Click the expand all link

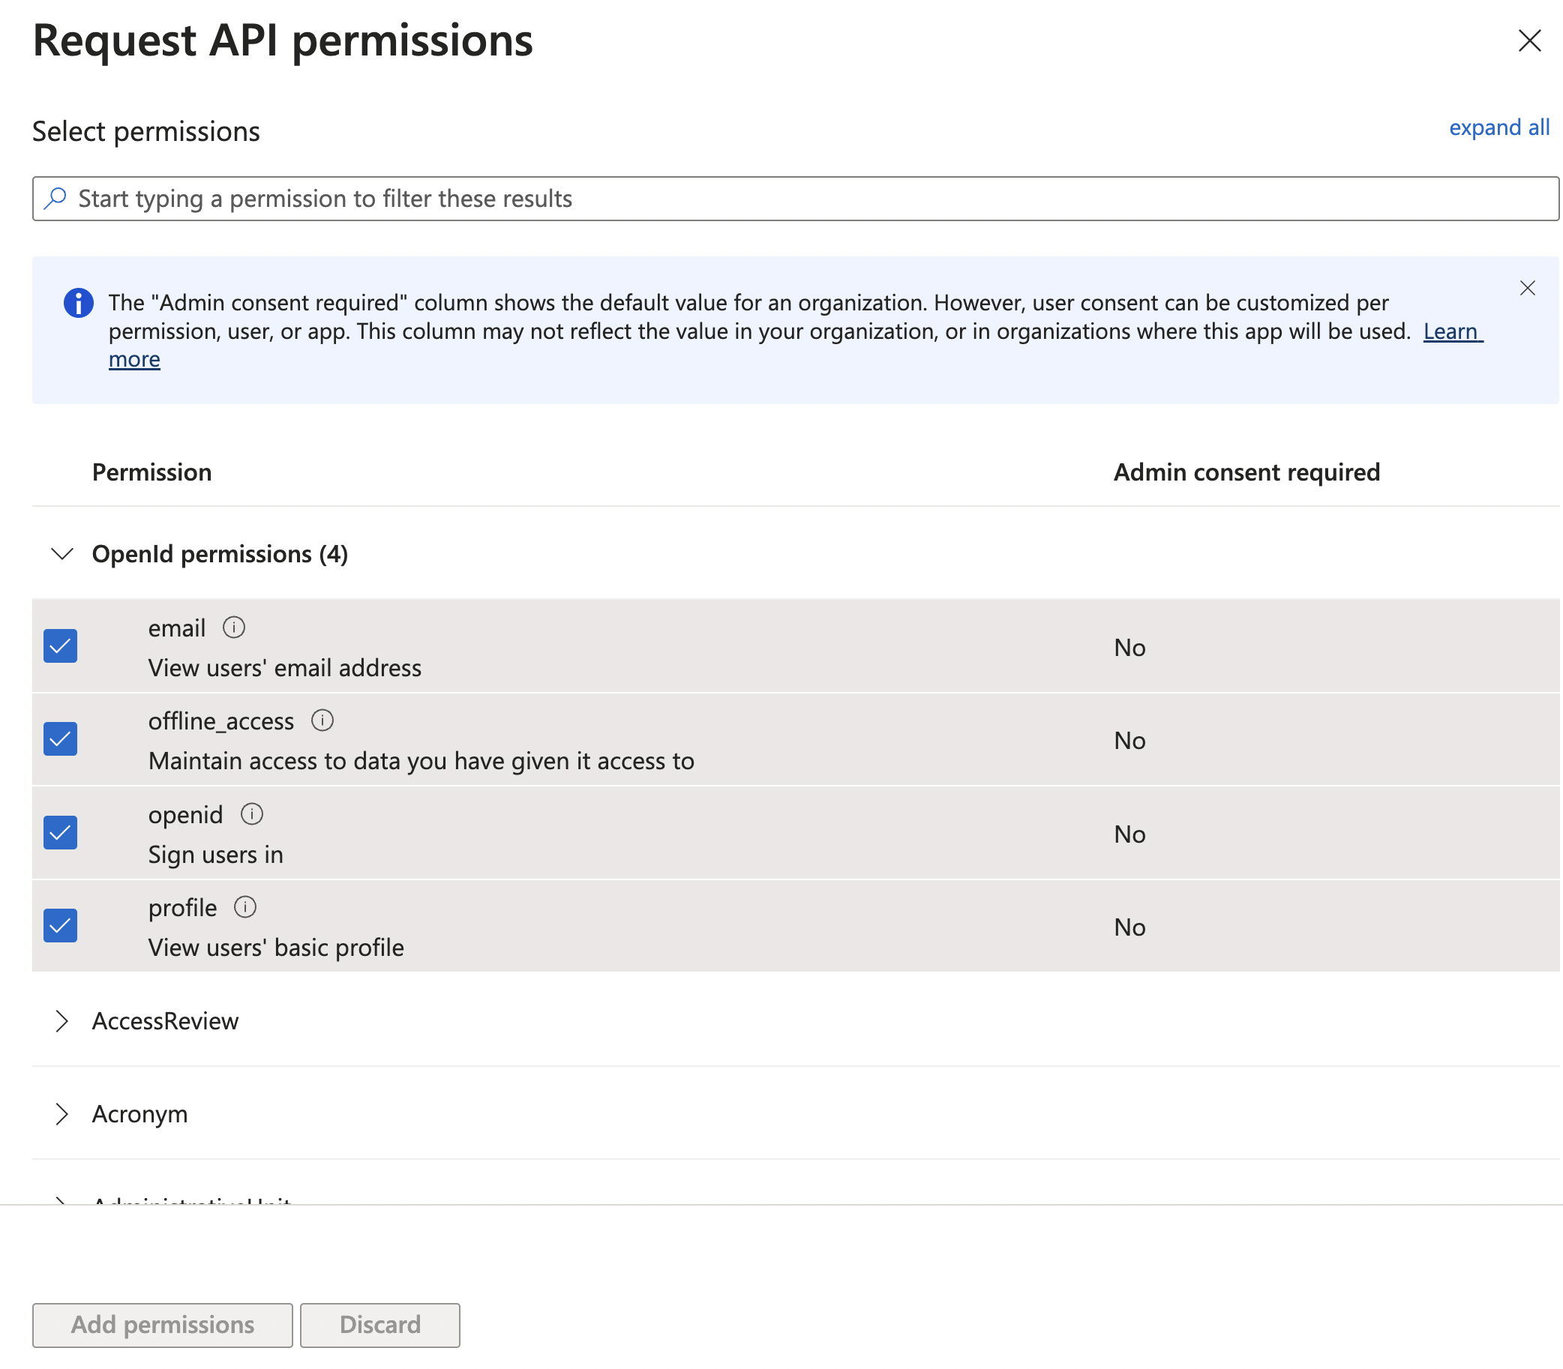[x=1498, y=127]
